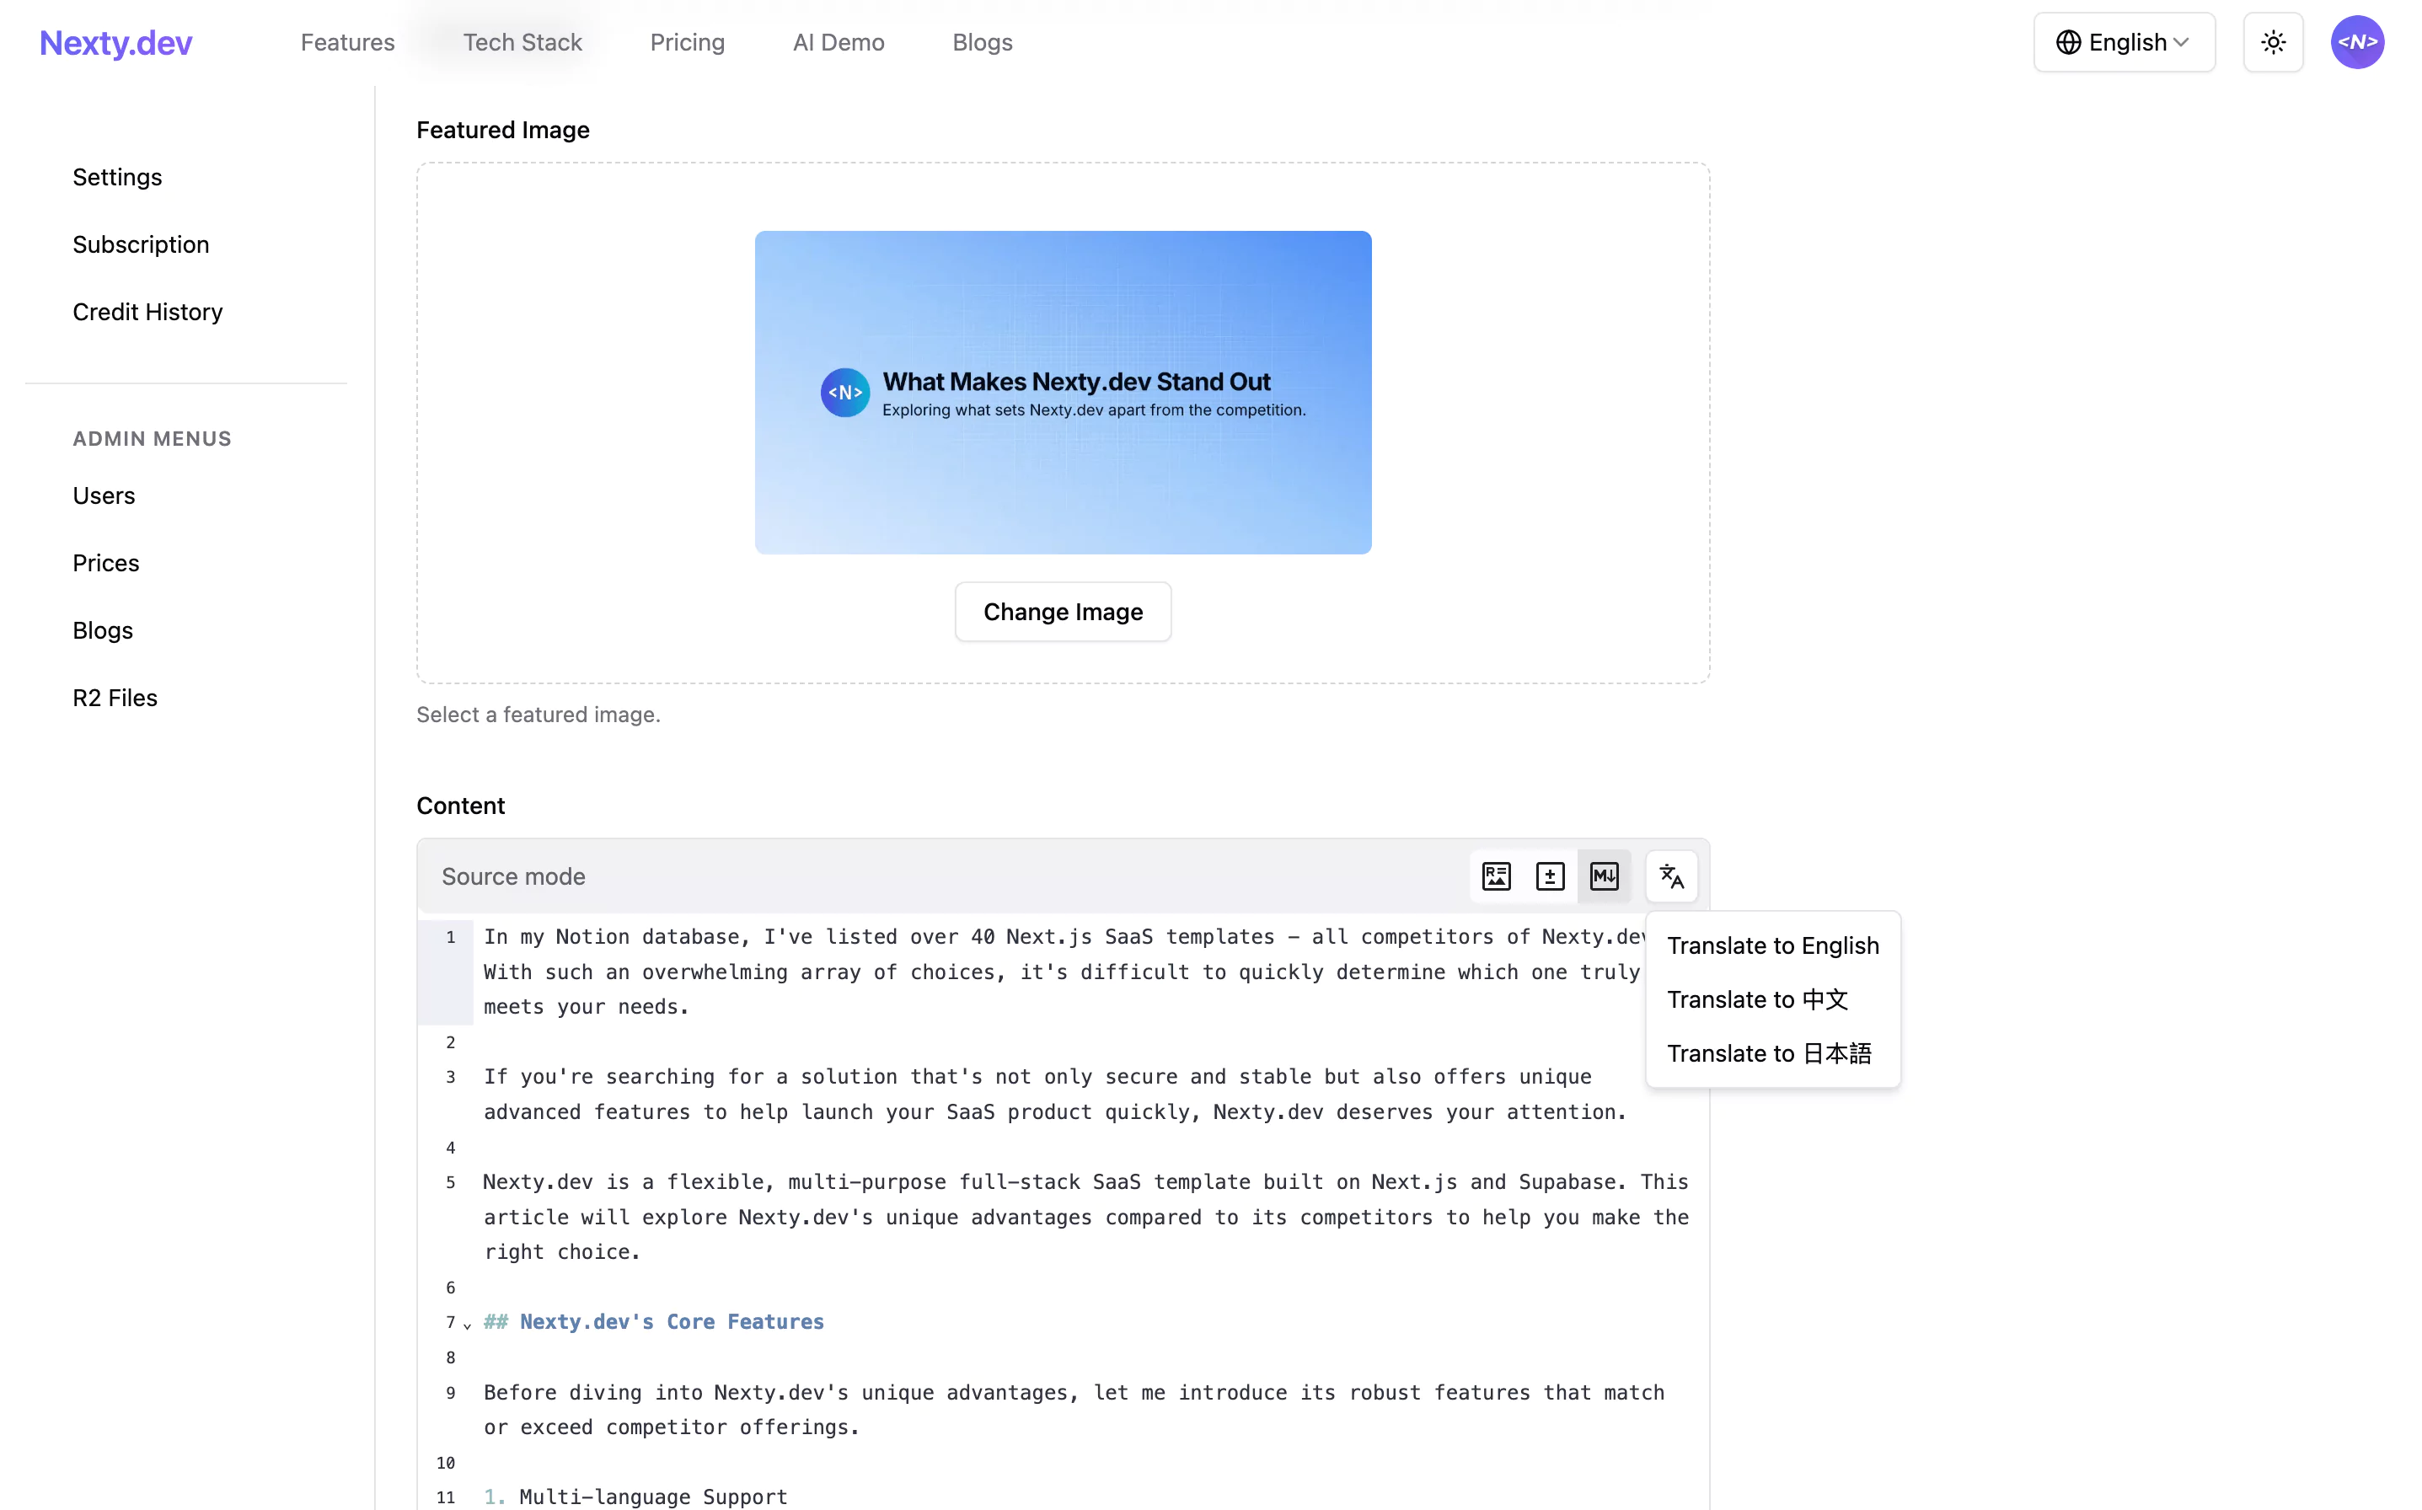
Task: Click the N logo inside featured image
Action: click(x=845, y=393)
